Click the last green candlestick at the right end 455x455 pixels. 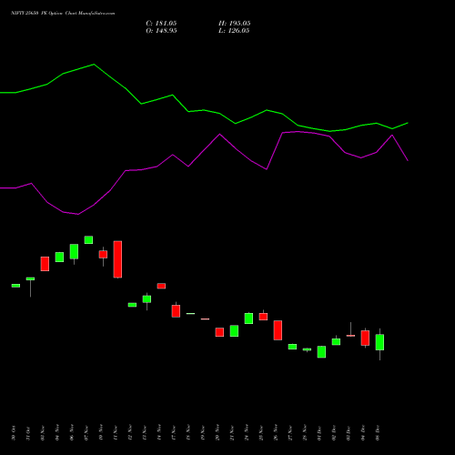click(x=379, y=342)
